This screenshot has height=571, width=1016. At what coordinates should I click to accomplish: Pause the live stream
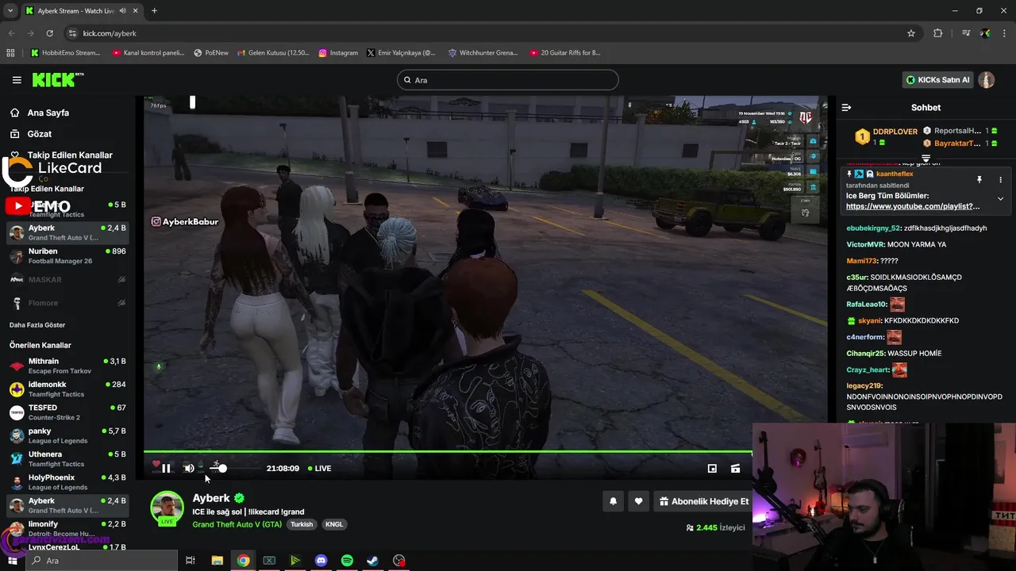tap(166, 469)
